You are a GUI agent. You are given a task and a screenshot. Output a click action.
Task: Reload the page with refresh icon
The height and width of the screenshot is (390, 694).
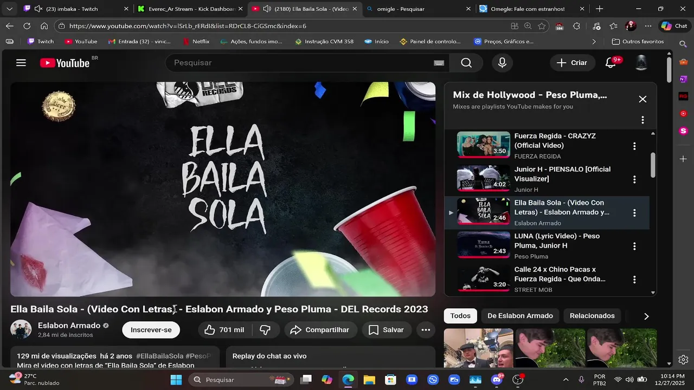coord(27,26)
